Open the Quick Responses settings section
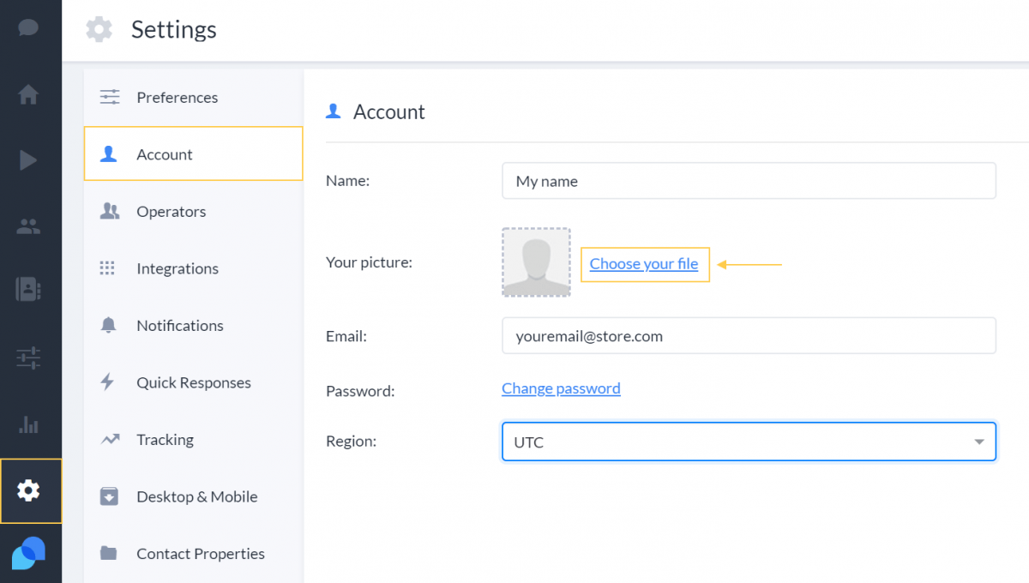 point(194,382)
